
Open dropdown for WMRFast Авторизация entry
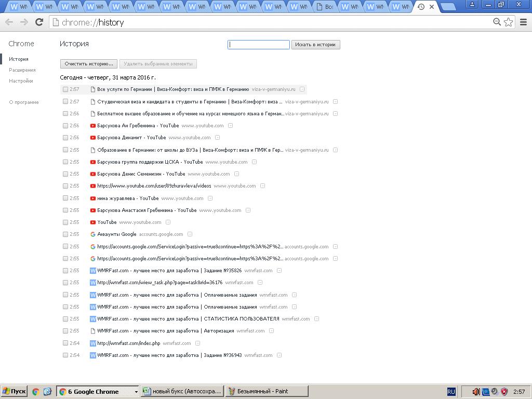click(x=271, y=331)
